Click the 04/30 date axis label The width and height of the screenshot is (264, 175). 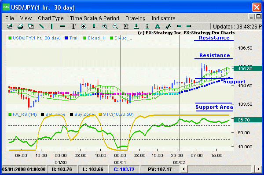(x=61, y=162)
